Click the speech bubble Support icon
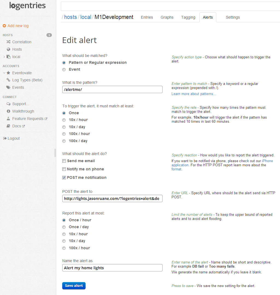Viewport: 280px width, 295px height. 8,104
